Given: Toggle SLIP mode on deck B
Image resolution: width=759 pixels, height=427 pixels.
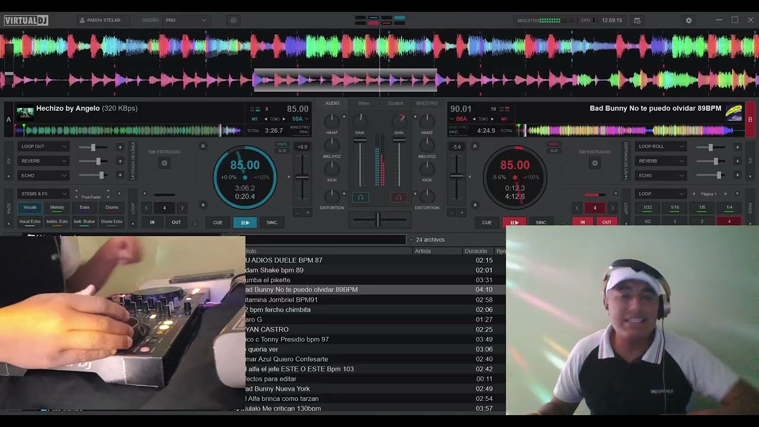Looking at the screenshot, I should tap(554, 151).
